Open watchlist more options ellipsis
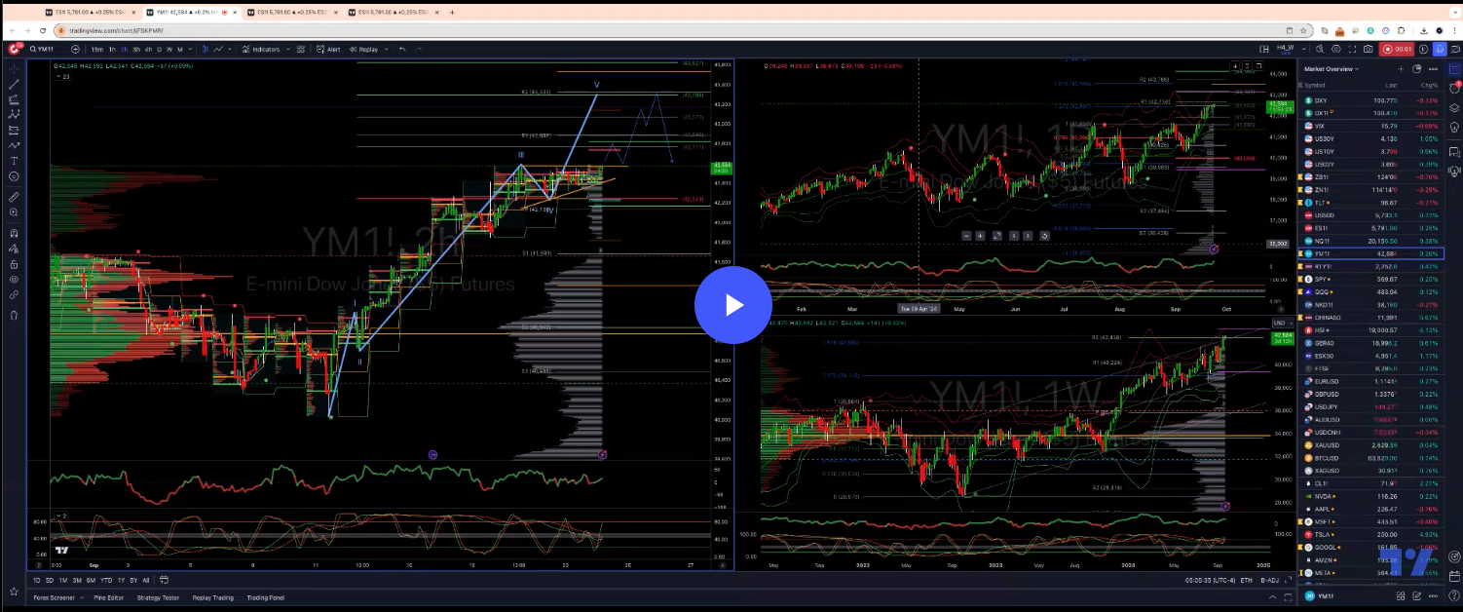 (1433, 69)
